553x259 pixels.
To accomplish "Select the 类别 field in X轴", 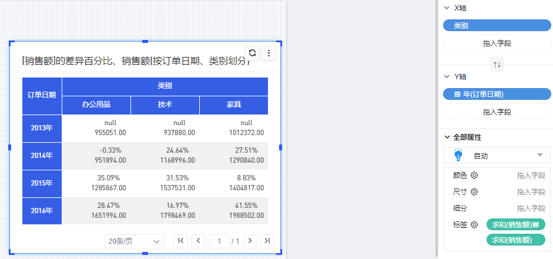I will [x=497, y=26].
